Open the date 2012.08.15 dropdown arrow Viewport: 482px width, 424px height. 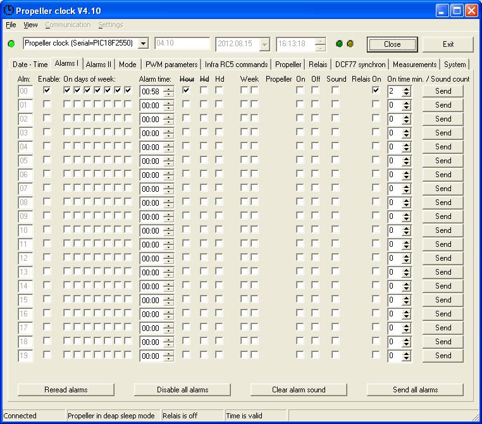pyautogui.click(x=264, y=45)
